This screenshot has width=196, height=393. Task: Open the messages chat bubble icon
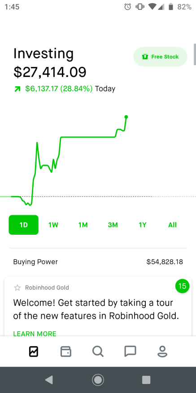130,351
